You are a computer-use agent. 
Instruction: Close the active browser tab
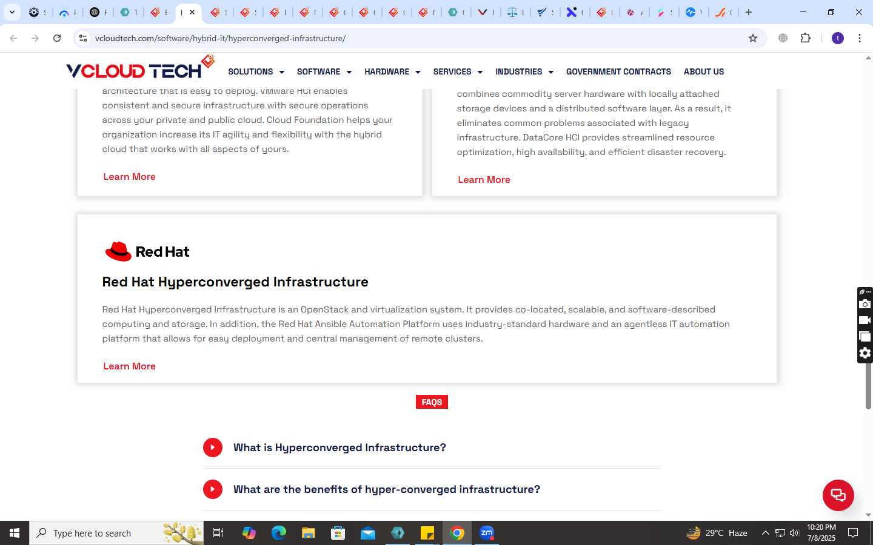coord(192,12)
